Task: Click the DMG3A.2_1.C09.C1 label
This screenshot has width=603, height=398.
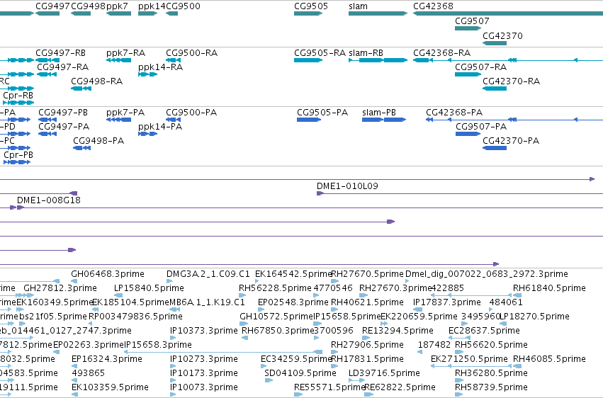Action: pos(208,274)
